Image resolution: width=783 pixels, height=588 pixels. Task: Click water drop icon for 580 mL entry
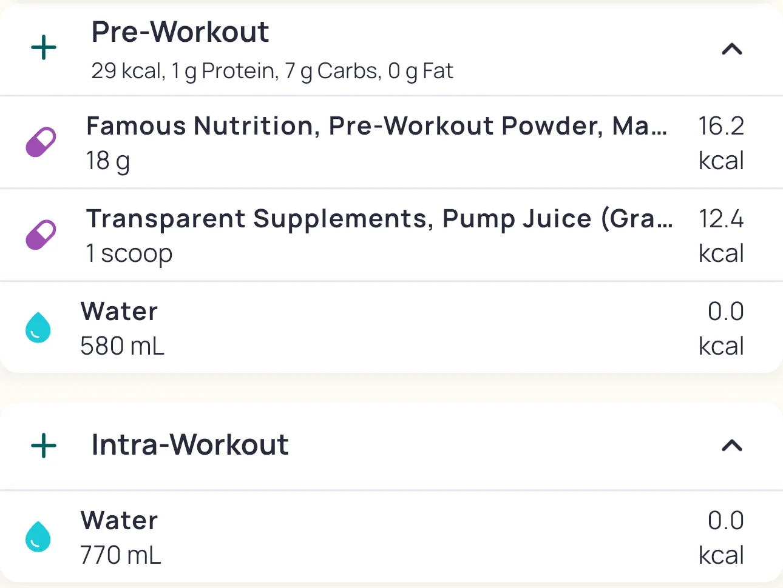coord(38,328)
